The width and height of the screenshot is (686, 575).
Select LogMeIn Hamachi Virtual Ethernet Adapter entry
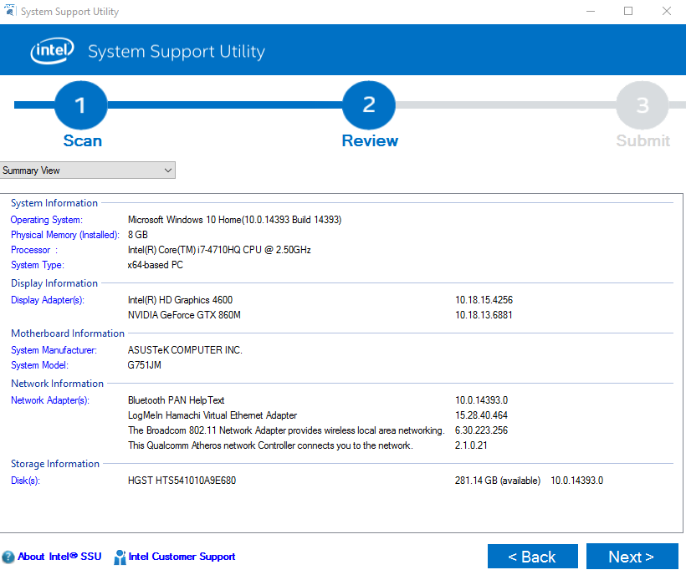click(212, 415)
